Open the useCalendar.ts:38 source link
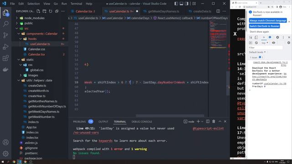This screenshot has height=164, width=292. coord(275,84)
